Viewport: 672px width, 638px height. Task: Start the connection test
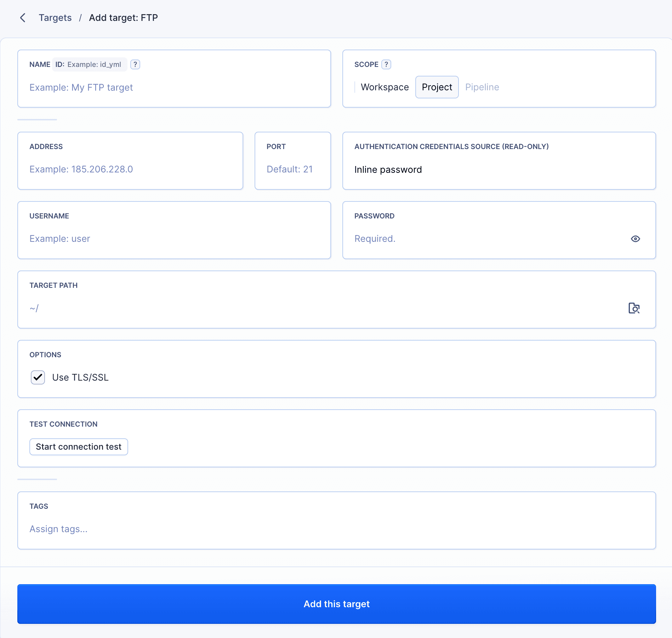(79, 447)
